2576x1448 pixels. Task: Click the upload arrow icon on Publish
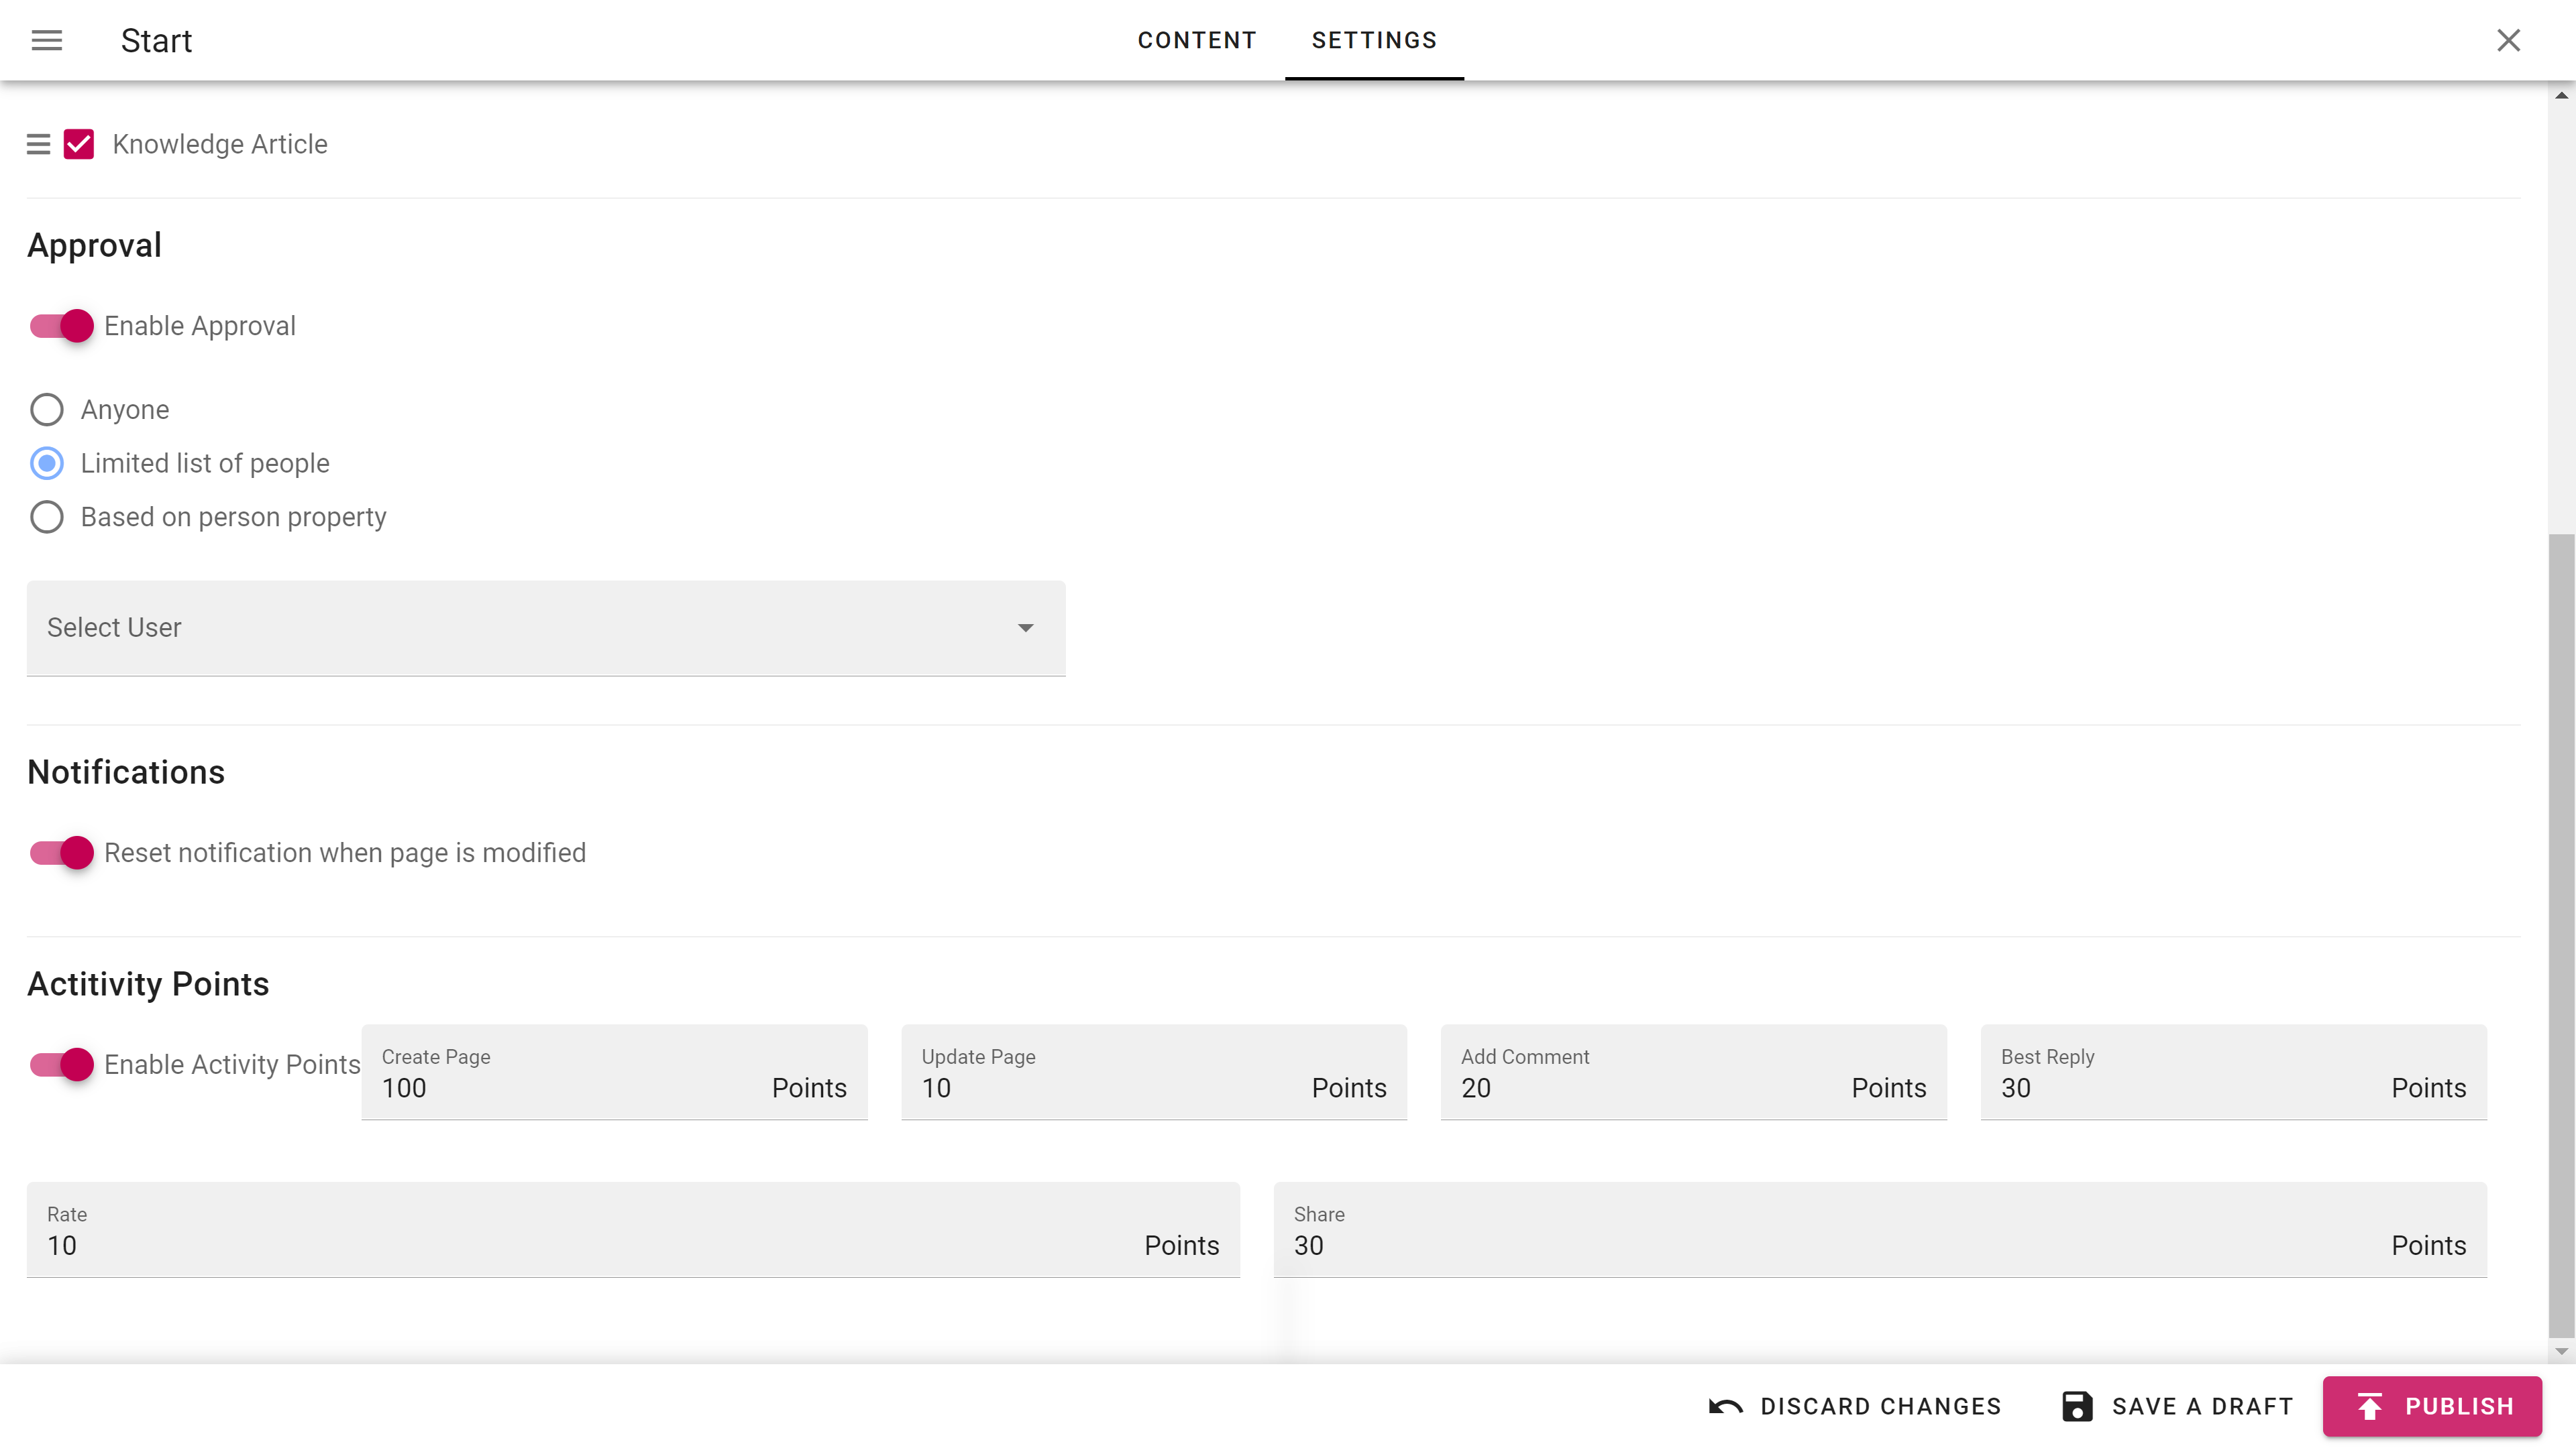tap(2369, 1406)
